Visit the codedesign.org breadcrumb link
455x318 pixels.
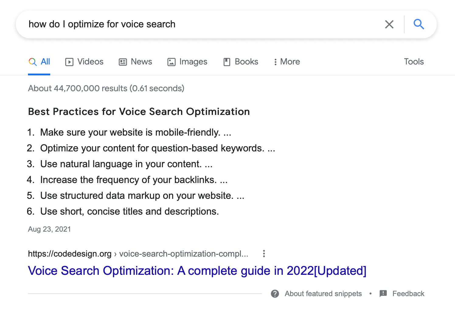click(x=70, y=254)
